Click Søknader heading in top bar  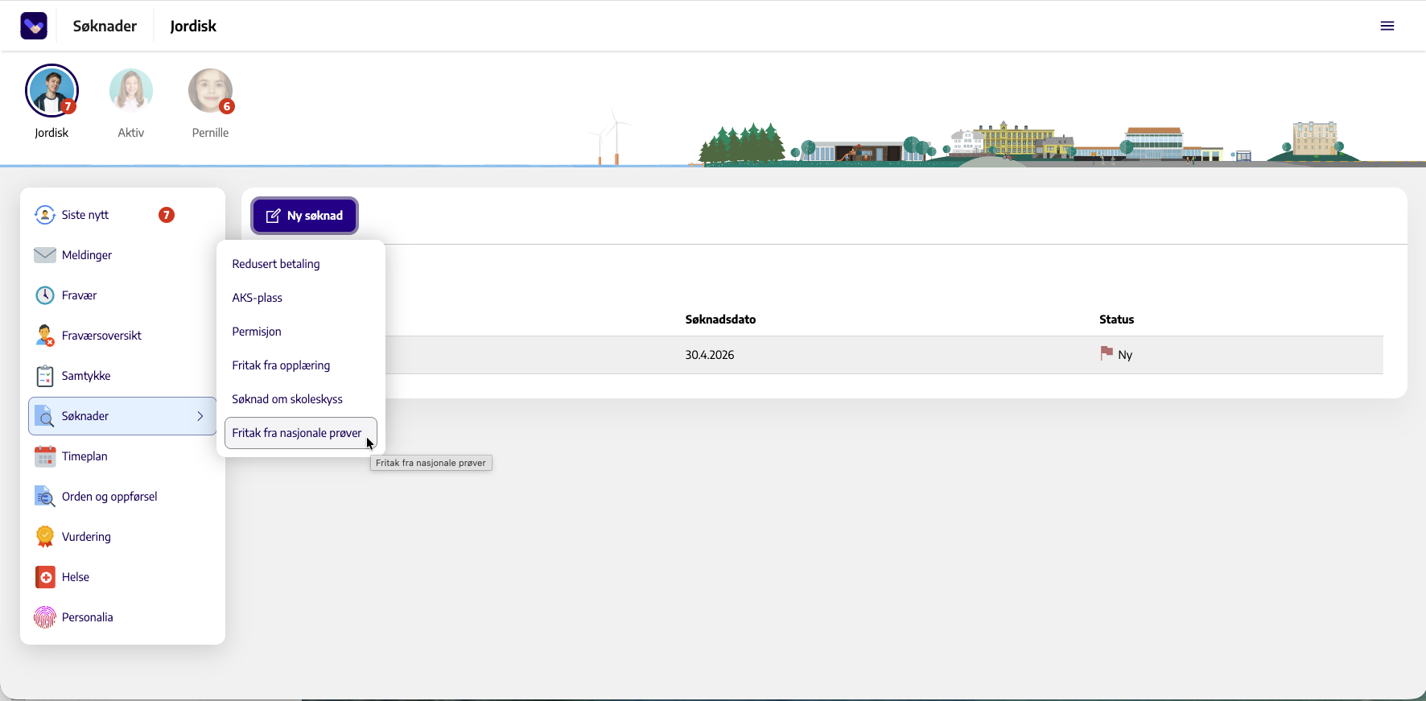(x=105, y=26)
